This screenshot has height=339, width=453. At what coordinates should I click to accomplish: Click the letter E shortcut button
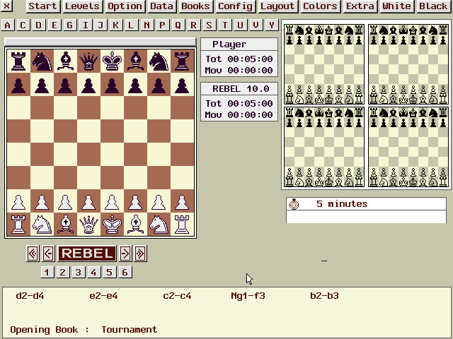click(54, 25)
